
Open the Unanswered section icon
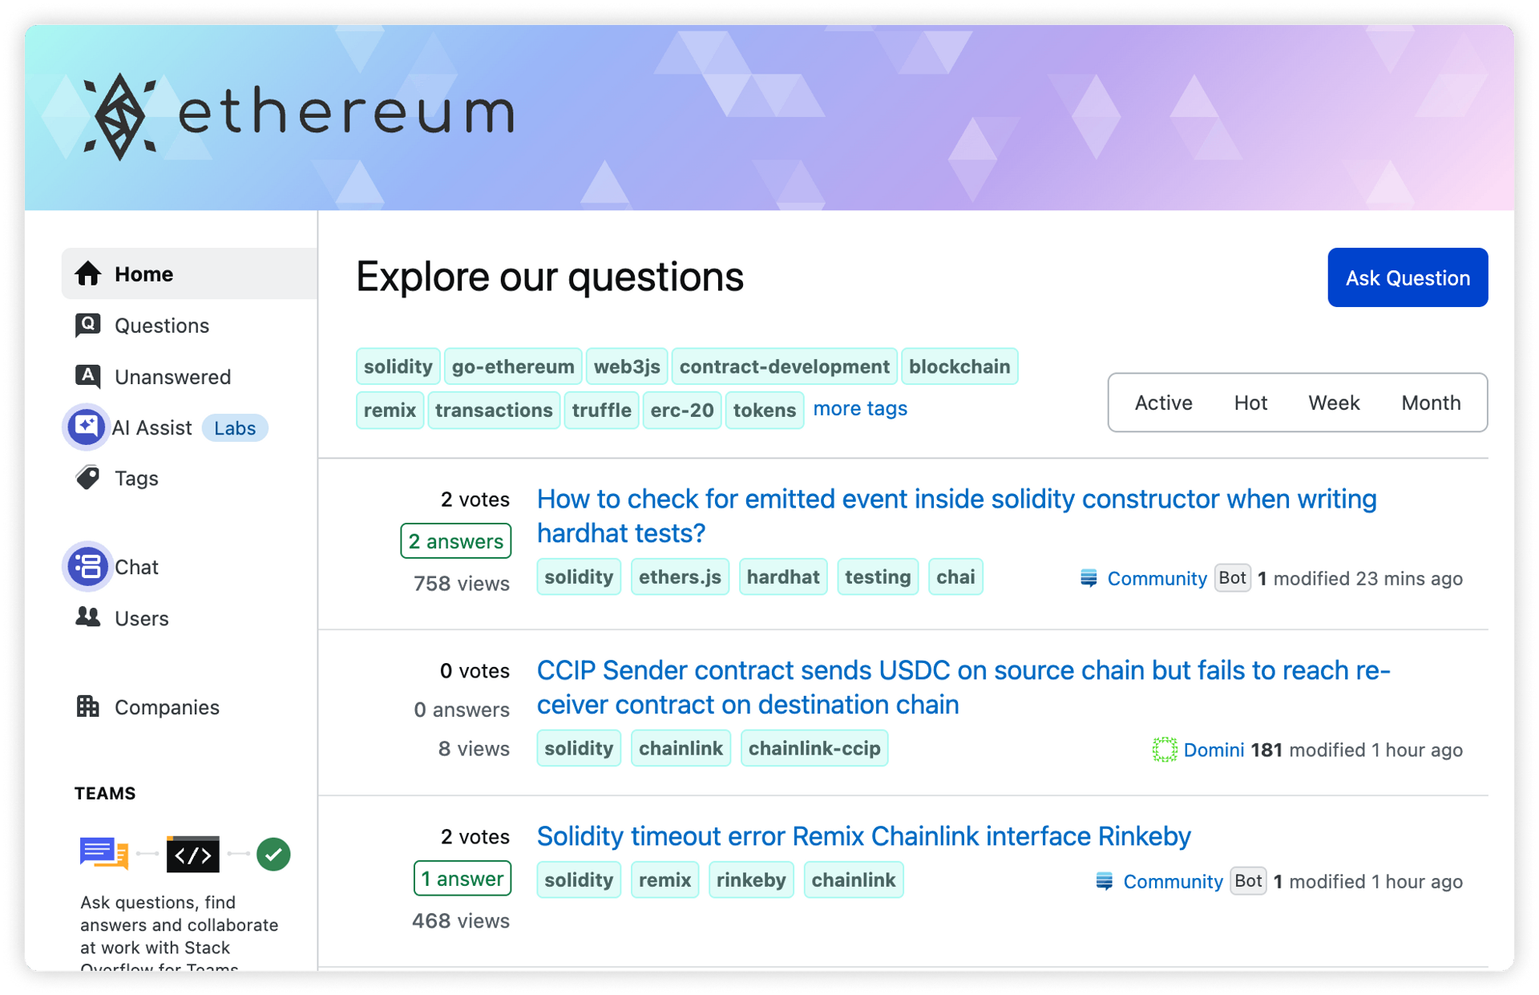coord(87,376)
